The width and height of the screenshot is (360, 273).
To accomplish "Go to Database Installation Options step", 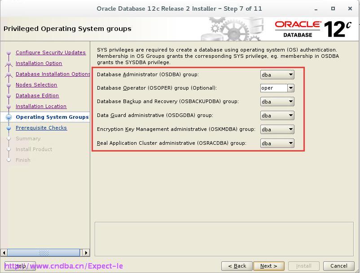I will pos(53,74).
